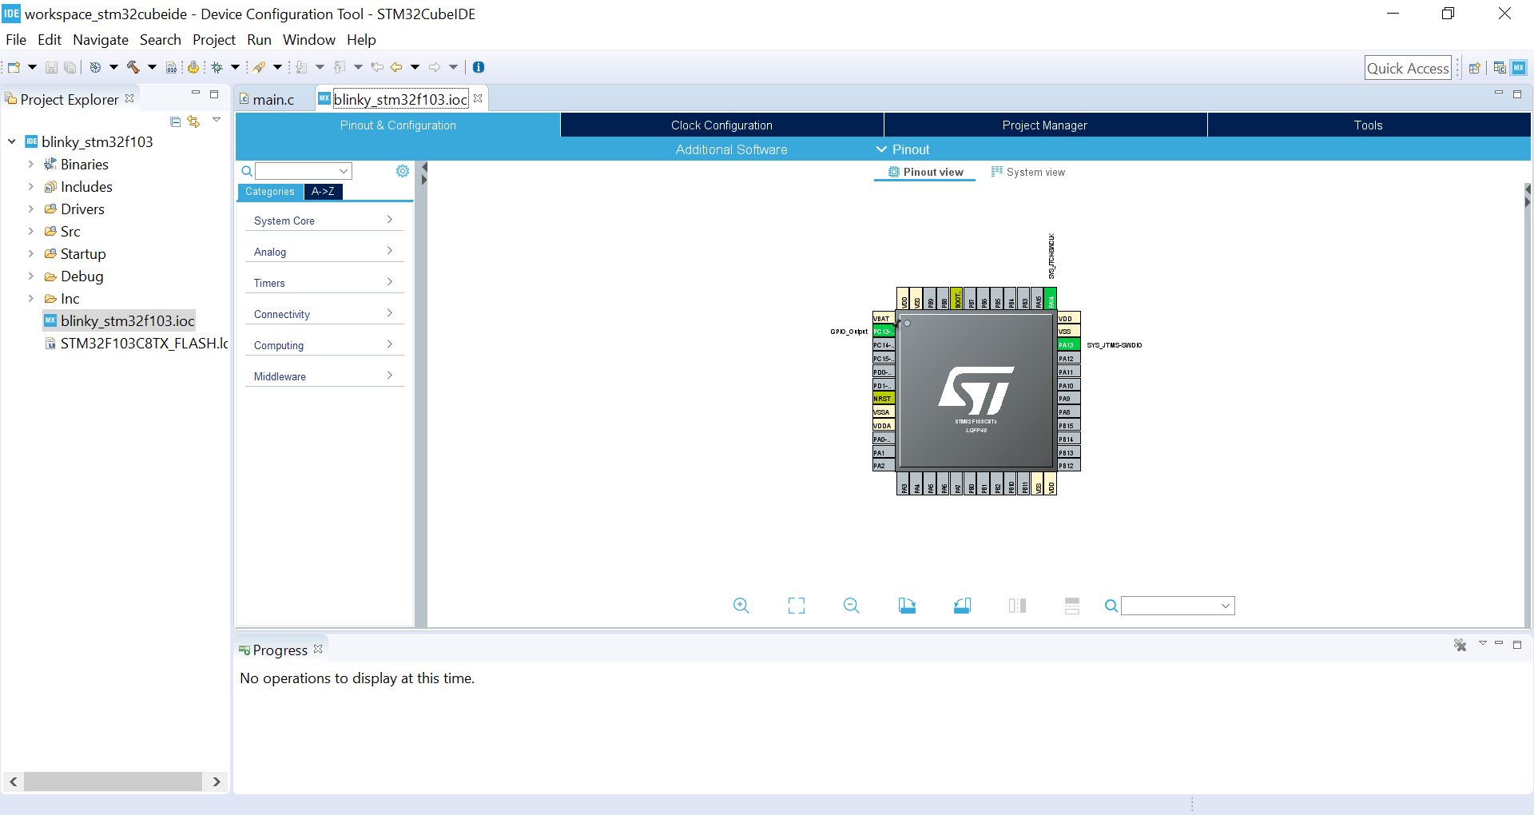Click the green bug Debug icon
This screenshot has width=1534, height=815.
(x=217, y=67)
